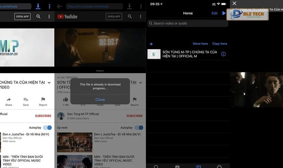283x168 pixels.
Task: Tap Edit in the Home header
Action: tap(214, 13)
